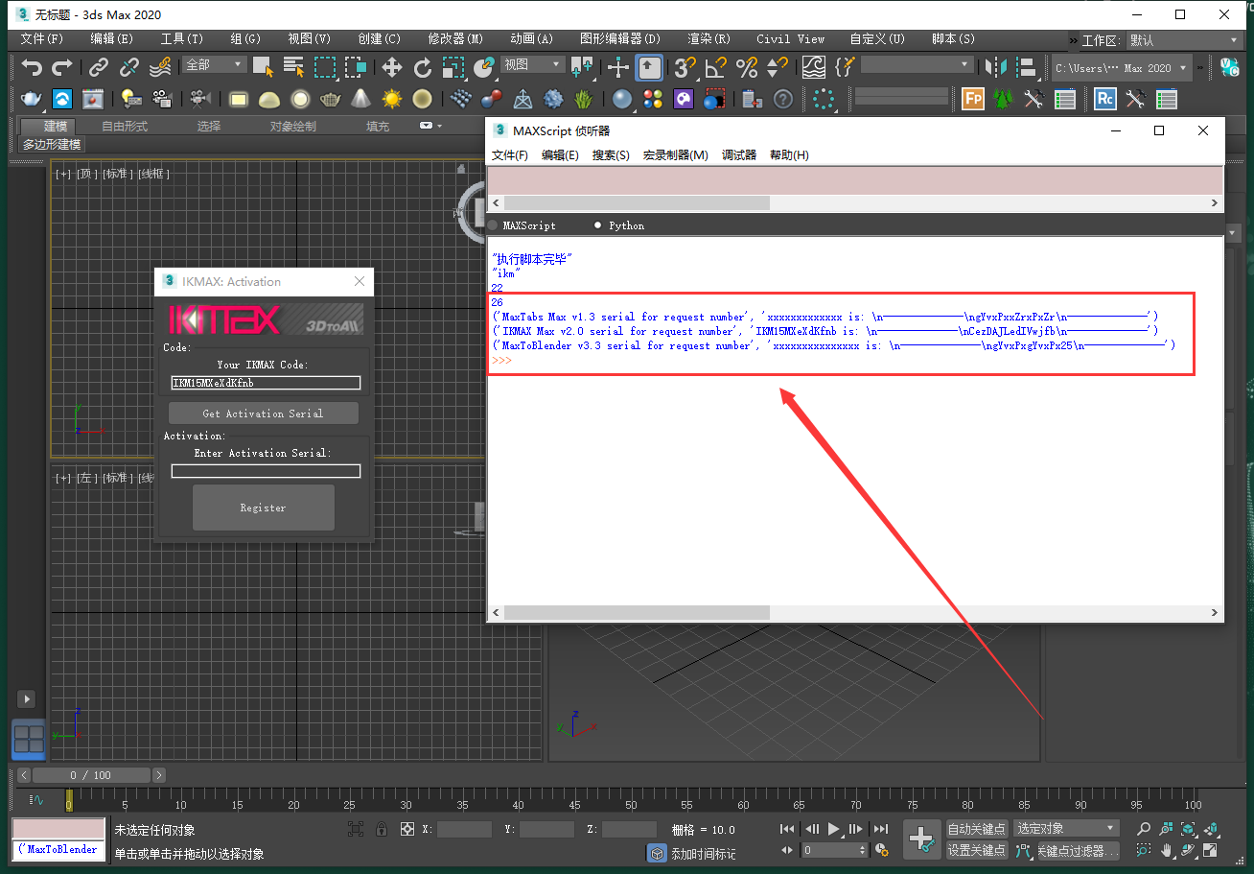Click the selection lock padlock icon
Screen dimensions: 1254x874
pos(382,829)
